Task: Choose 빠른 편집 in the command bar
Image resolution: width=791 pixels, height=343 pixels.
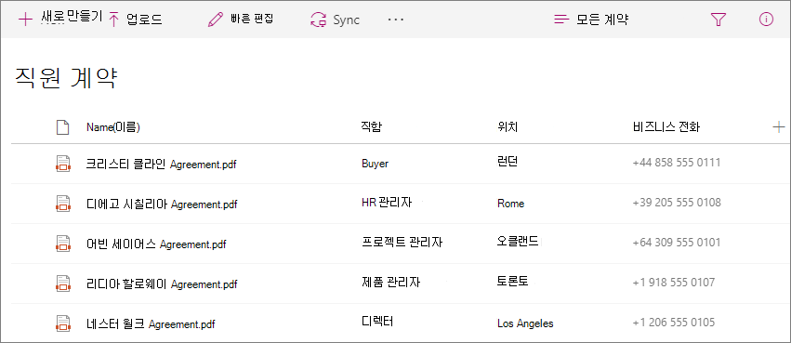Action: pos(253,20)
